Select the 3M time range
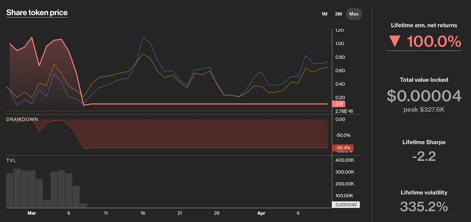 click(x=338, y=14)
